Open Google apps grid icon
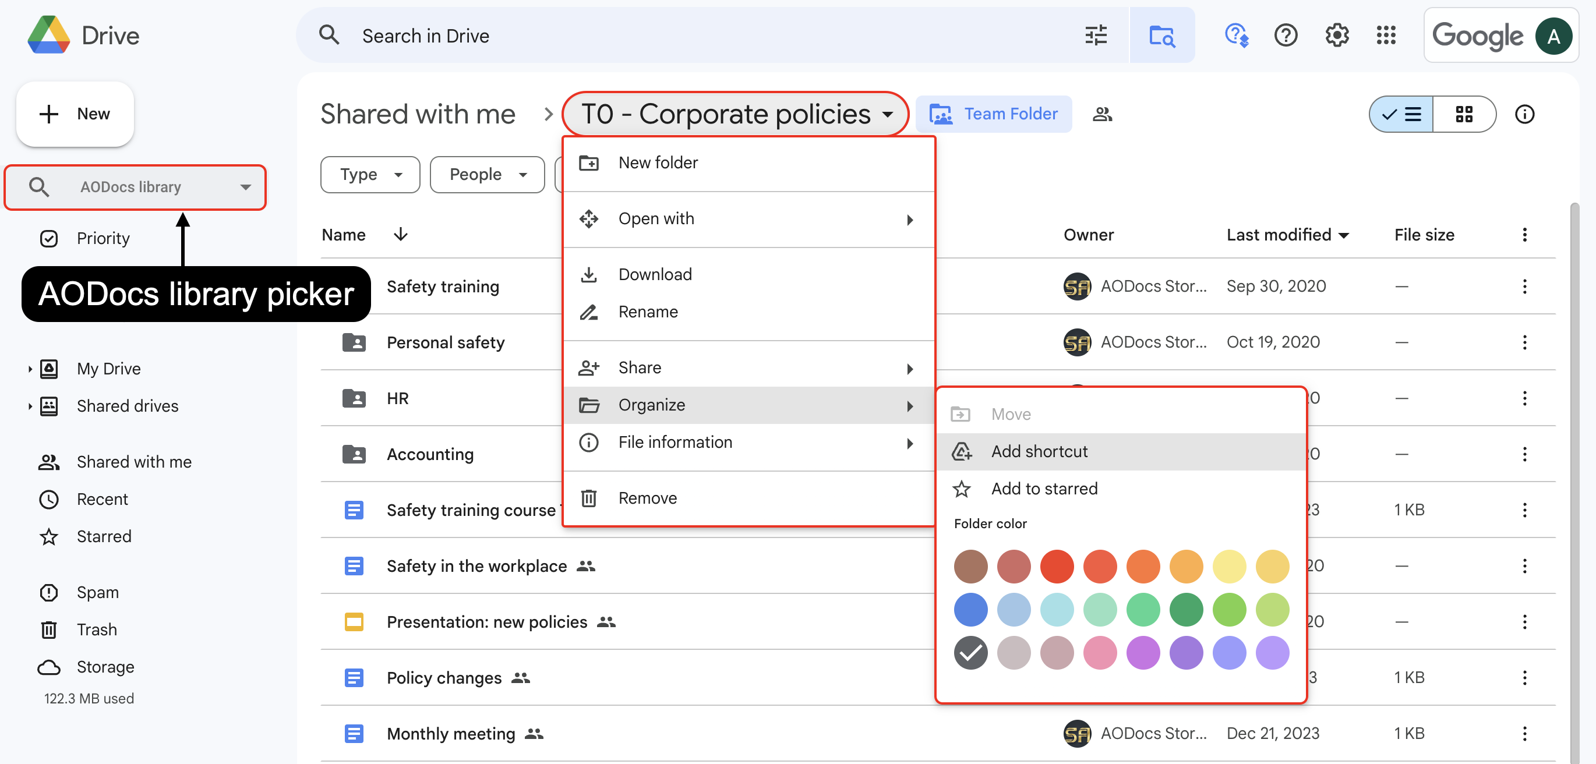The width and height of the screenshot is (1596, 764). 1386,36
